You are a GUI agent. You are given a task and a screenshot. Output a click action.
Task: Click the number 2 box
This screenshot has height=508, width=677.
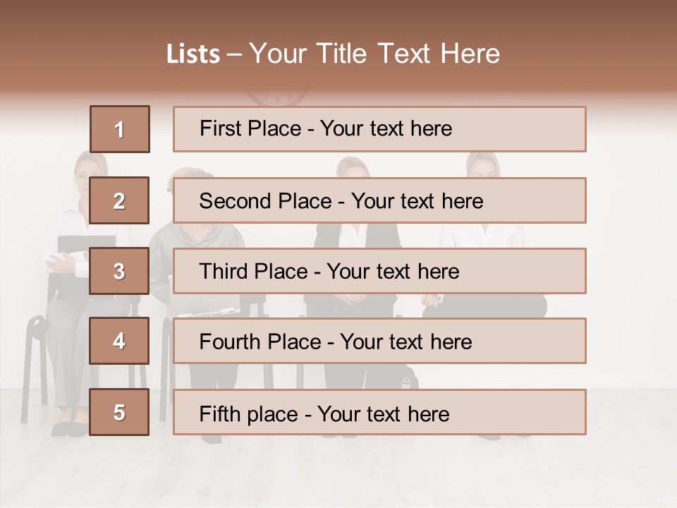point(119,200)
